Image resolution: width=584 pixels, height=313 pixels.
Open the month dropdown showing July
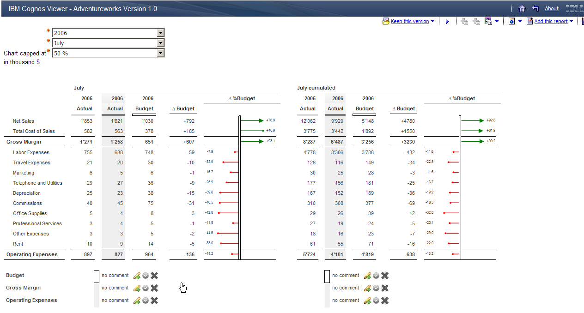[160, 42]
